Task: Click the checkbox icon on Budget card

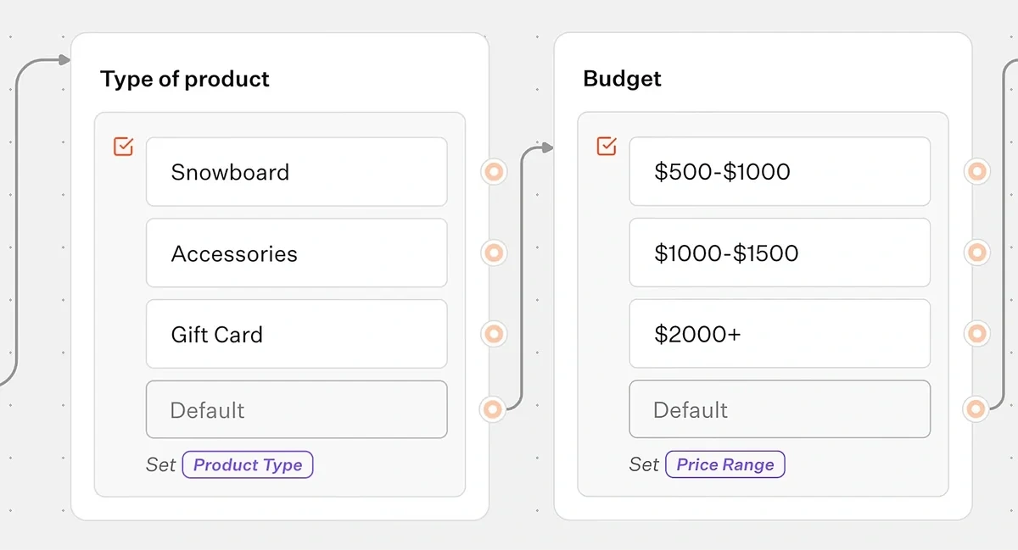Action: (606, 146)
